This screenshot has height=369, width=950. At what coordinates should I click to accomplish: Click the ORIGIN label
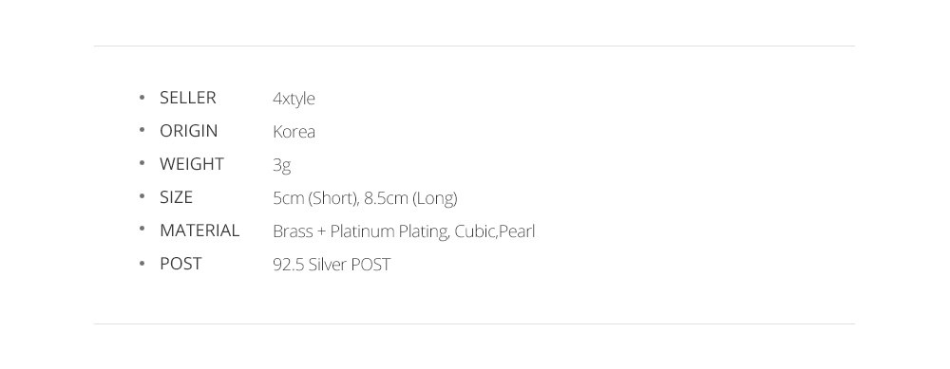[188, 131]
